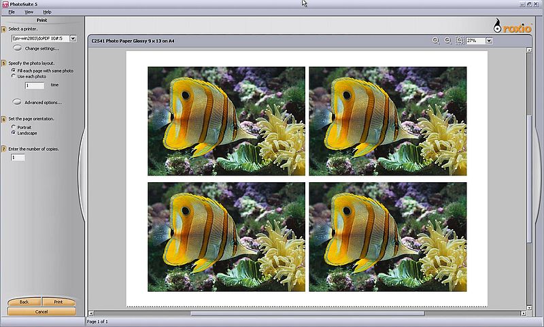The width and height of the screenshot is (544, 327).
Task: Click the zoom out magnifier icon
Action: [x=448, y=41]
